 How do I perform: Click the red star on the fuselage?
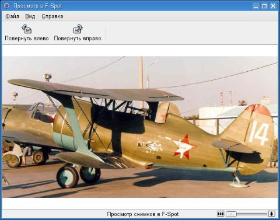tap(184, 146)
